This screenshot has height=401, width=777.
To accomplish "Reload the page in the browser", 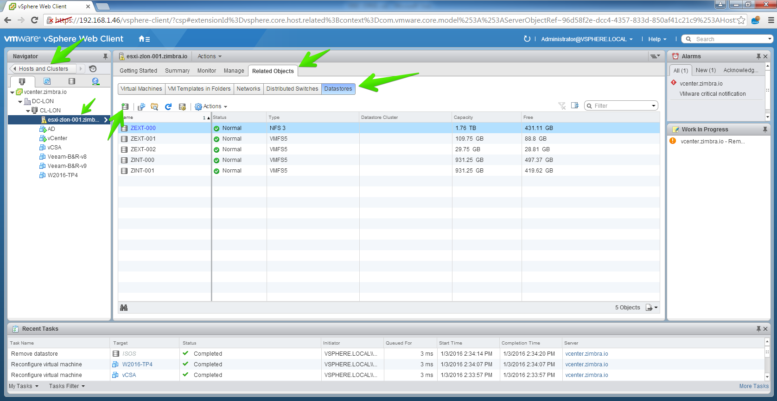I will click(34, 20).
